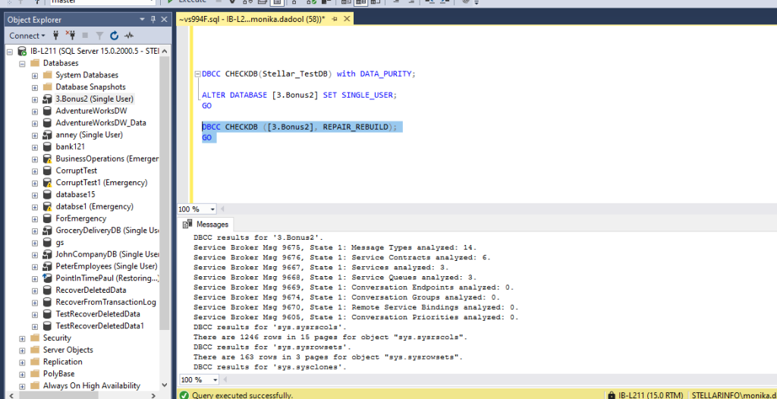Image resolution: width=777 pixels, height=399 pixels.
Task: Click "DBCC results for 'sys.sysclones'." message
Action: point(269,367)
